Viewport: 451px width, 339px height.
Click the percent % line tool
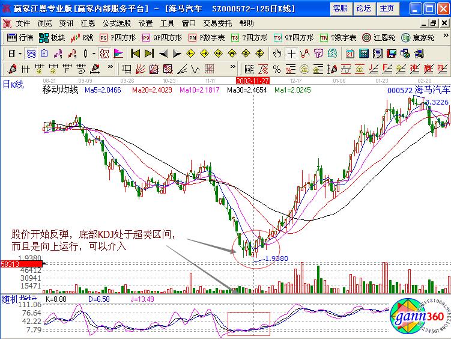[277, 69]
